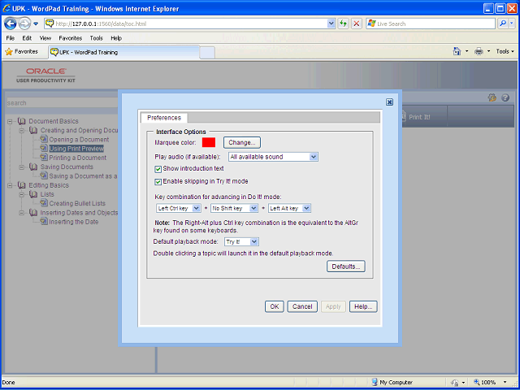The image size is (520, 390).
Task: Click the page icon in address bar
Action: click(50, 24)
